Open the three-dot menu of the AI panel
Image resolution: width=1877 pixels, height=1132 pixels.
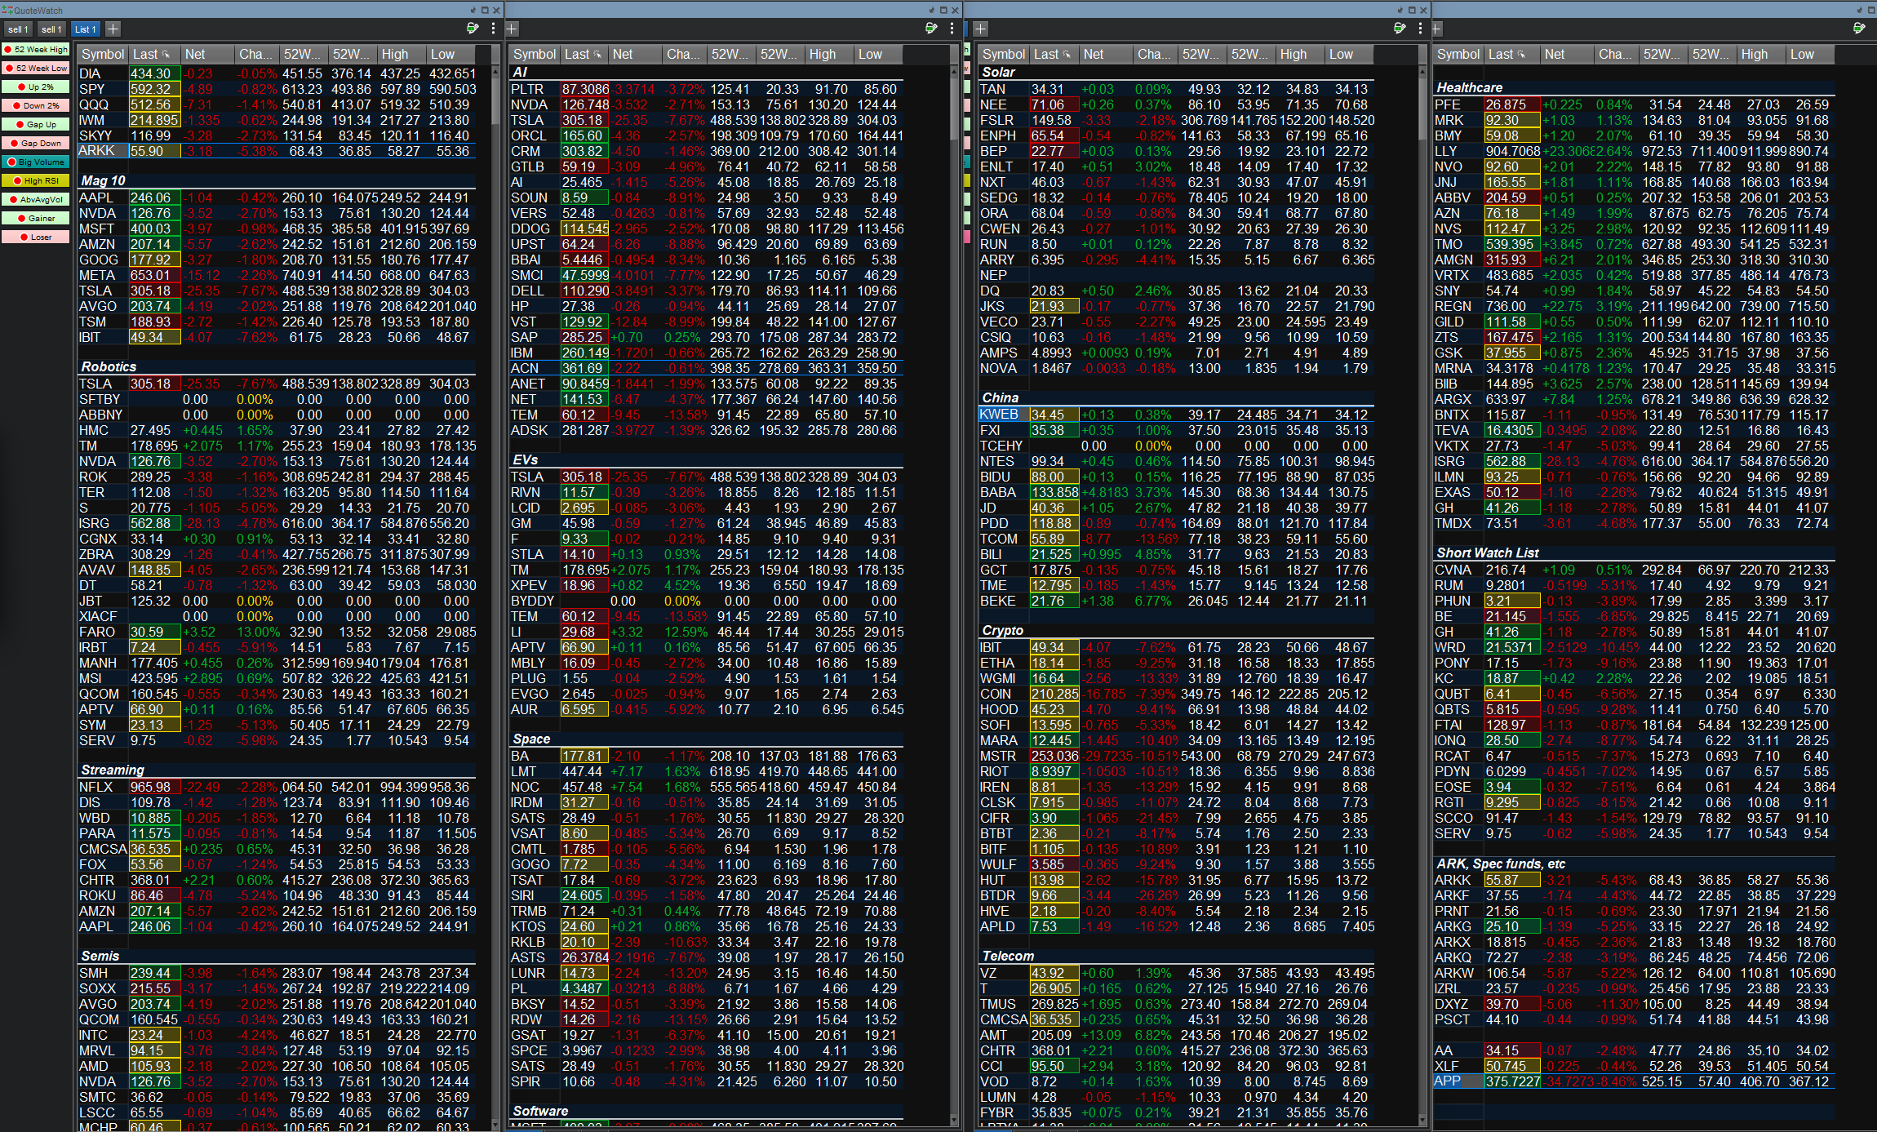pyautogui.click(x=952, y=29)
